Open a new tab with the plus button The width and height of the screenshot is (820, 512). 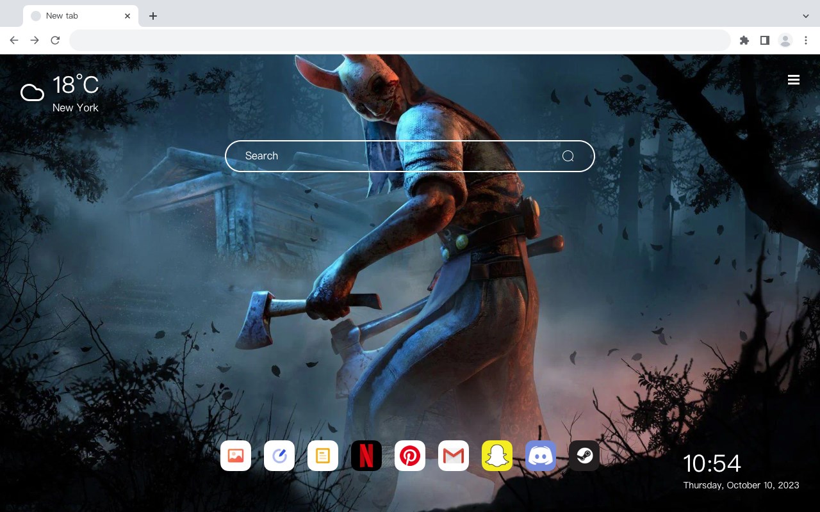pyautogui.click(x=152, y=16)
